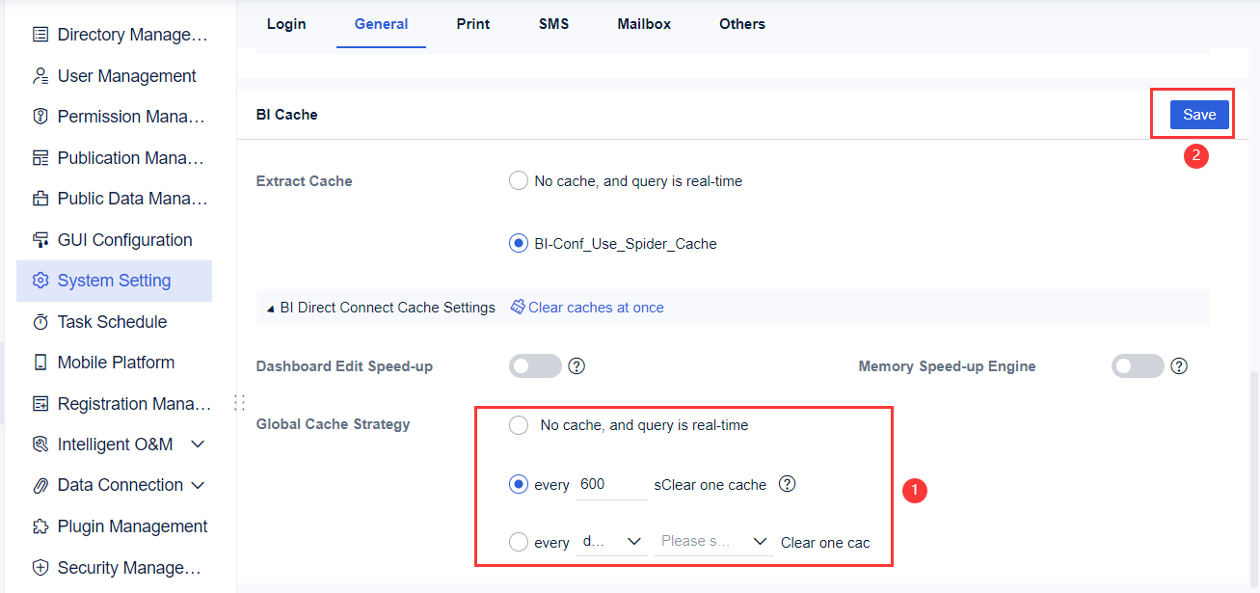
Task: Switch to the SMS tab
Action: coord(554,24)
